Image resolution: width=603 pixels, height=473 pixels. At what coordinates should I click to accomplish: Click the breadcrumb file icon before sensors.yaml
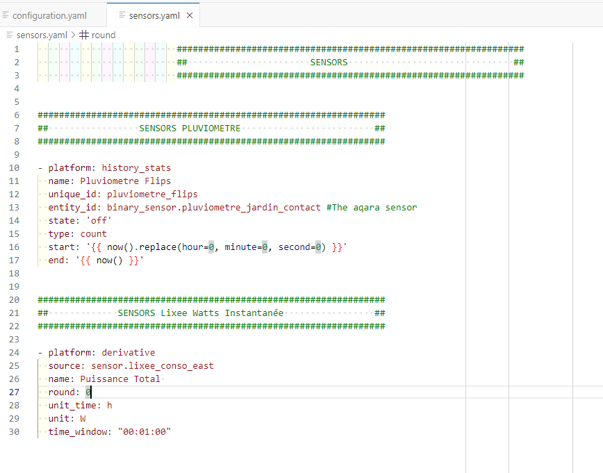pos(10,35)
